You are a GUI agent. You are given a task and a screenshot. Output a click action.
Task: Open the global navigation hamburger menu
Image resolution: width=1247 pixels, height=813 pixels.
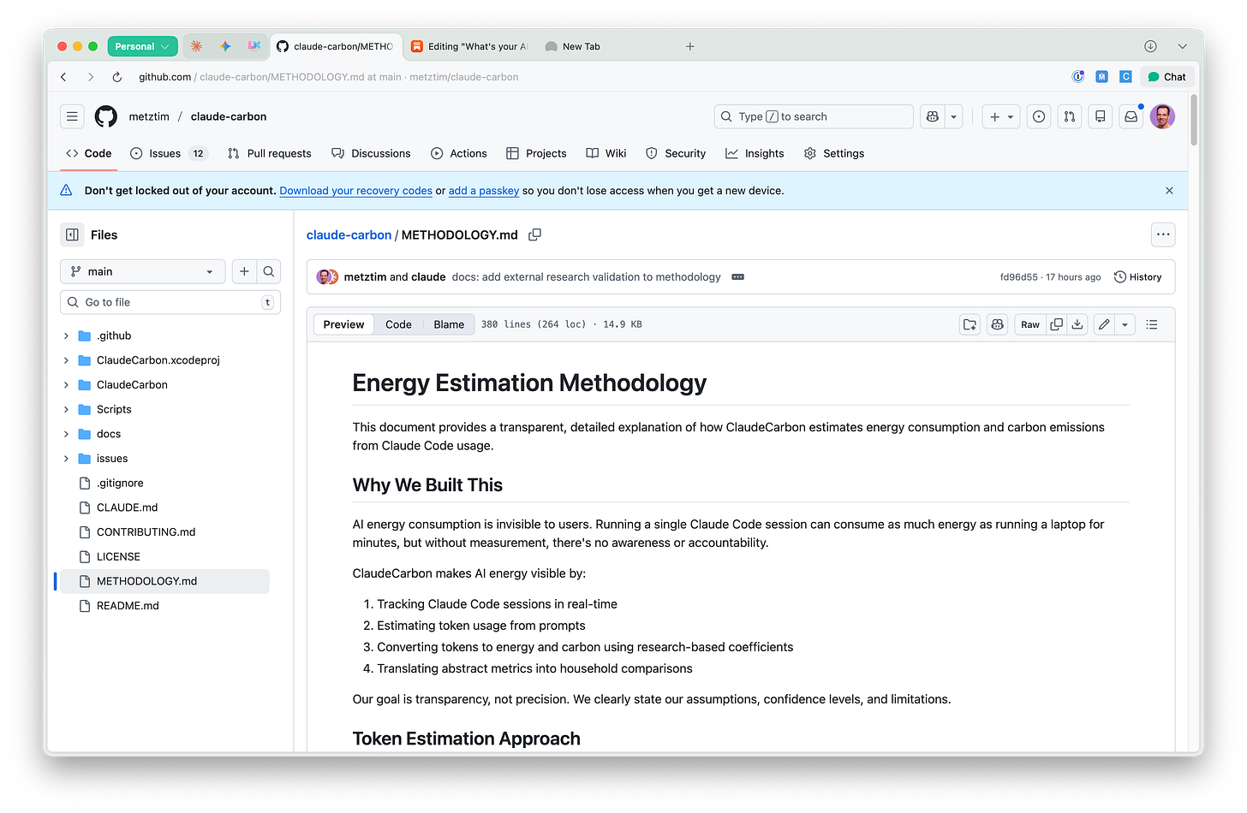pyautogui.click(x=73, y=116)
